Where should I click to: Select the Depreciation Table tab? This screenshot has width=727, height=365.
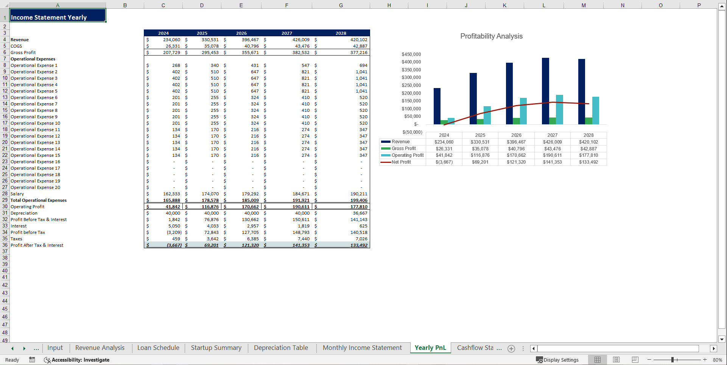281,348
